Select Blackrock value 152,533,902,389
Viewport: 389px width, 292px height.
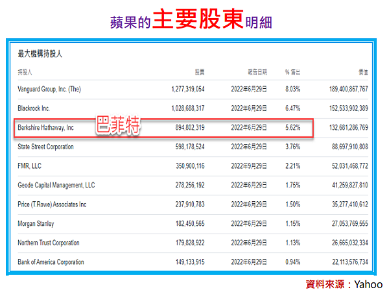(349, 108)
